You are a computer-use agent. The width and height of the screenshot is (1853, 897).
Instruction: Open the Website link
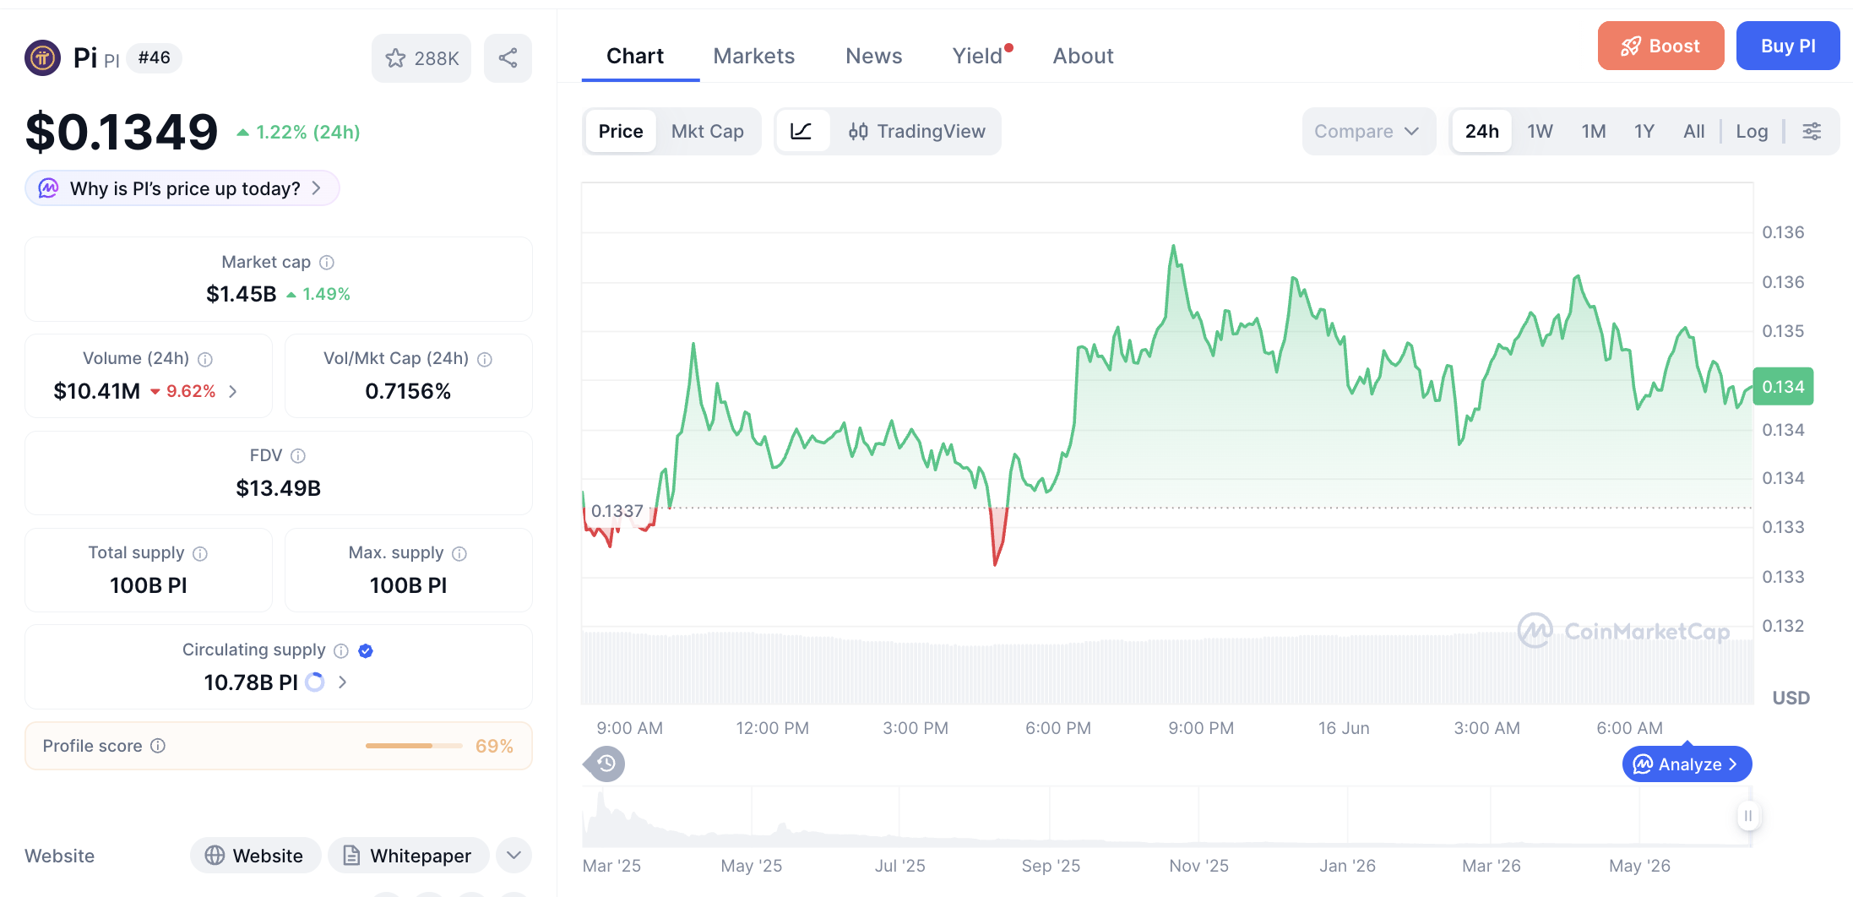(x=255, y=856)
